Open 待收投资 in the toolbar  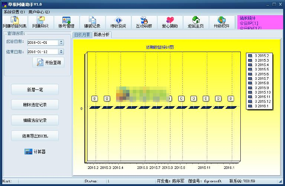coord(118,22)
